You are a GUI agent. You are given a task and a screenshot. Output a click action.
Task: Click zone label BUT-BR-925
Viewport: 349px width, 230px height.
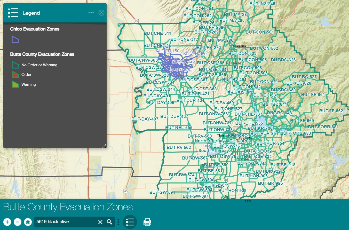(271, 183)
